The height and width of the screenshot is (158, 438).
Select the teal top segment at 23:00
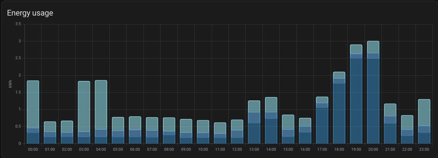[x=424, y=113]
